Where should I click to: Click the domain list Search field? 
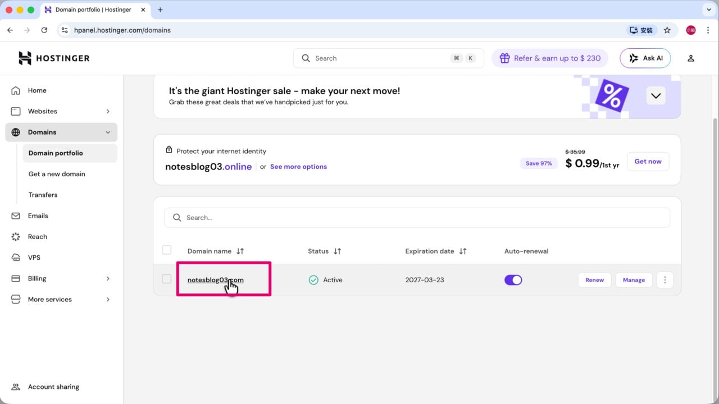tap(417, 218)
